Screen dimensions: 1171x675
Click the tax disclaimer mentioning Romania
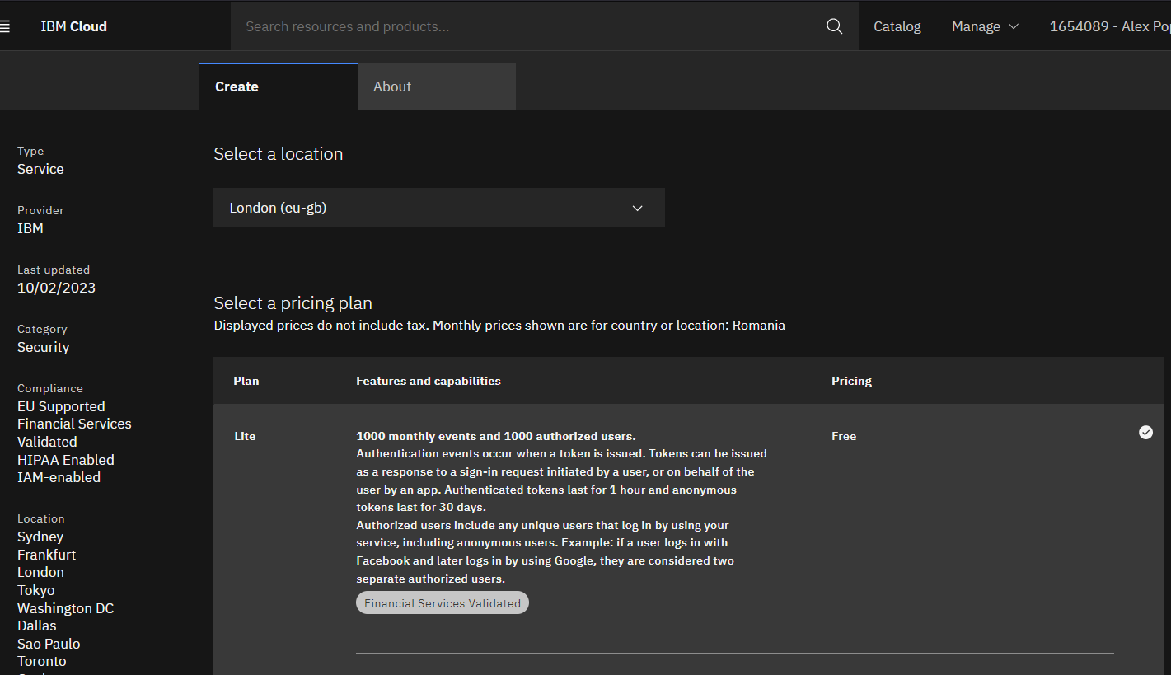click(x=499, y=326)
